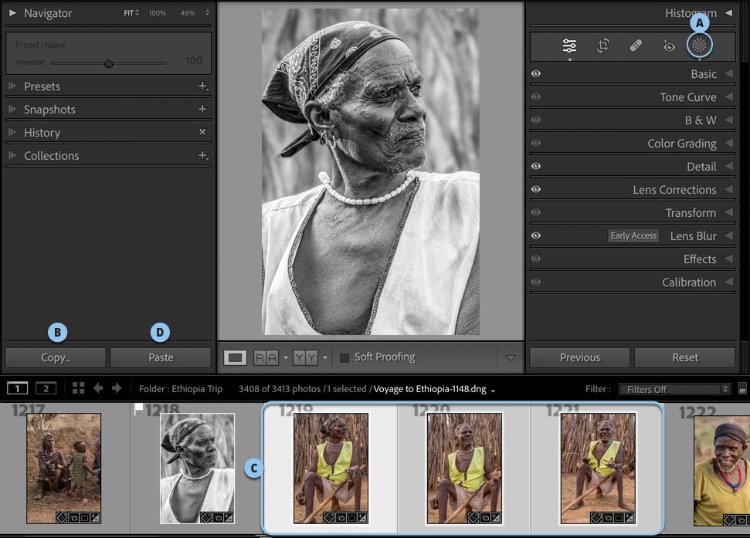Viewport: 750px width, 538px height.
Task: Add a new snapshot with plus icon
Action: 202,109
